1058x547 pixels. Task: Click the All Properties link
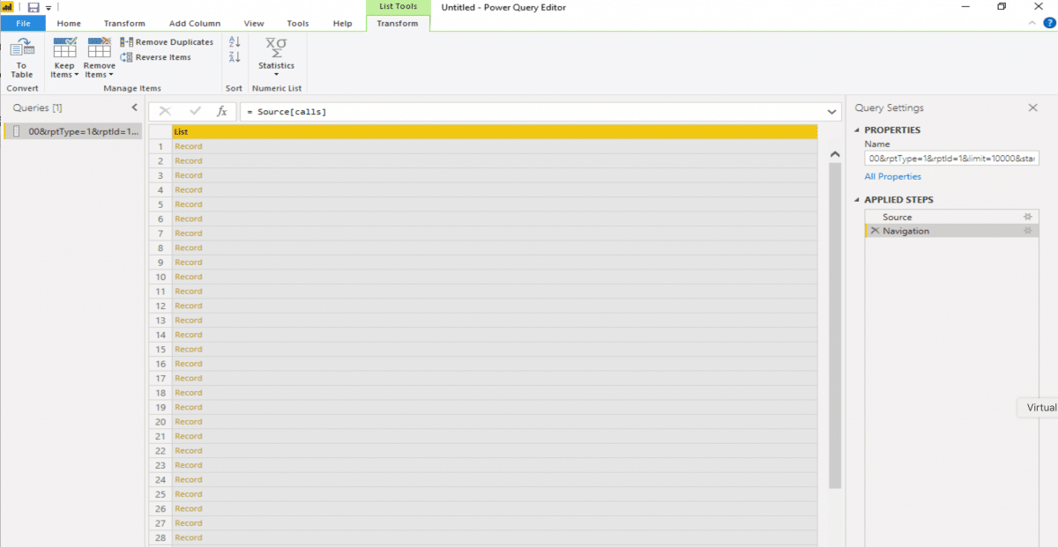click(x=892, y=176)
